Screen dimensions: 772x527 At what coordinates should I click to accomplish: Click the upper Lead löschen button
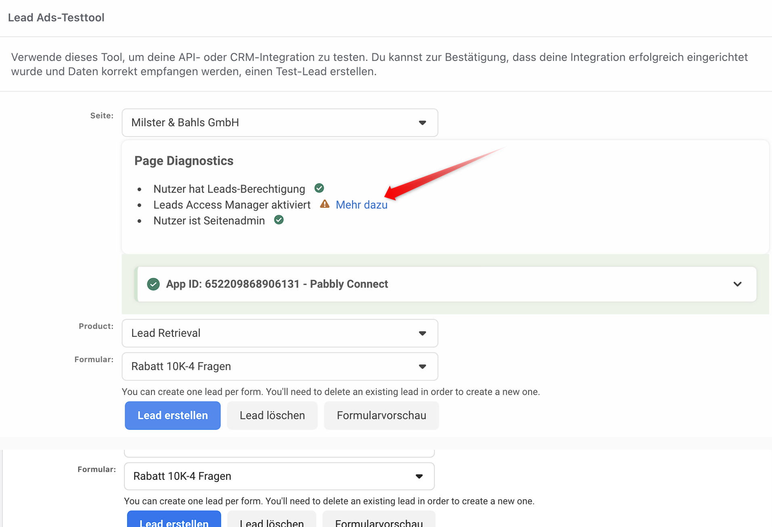[272, 415]
